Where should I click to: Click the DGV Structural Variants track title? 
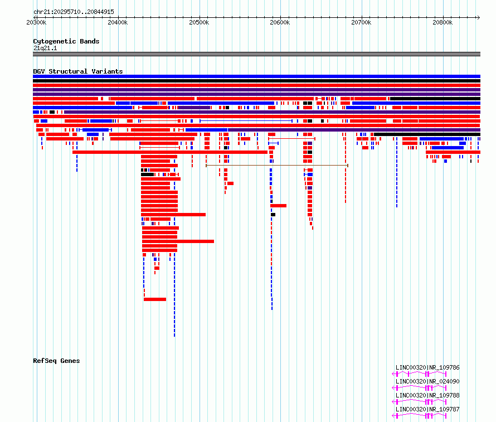78,71
